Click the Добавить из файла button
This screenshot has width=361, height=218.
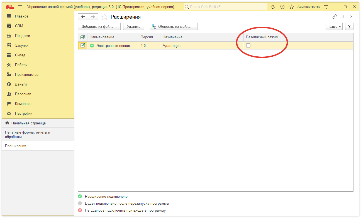coord(99,27)
